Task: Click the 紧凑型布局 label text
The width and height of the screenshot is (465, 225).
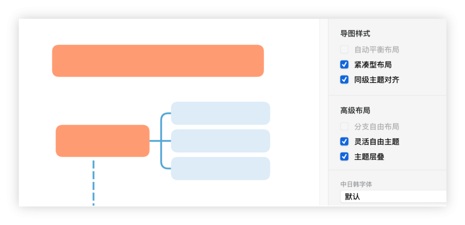Action: point(373,65)
